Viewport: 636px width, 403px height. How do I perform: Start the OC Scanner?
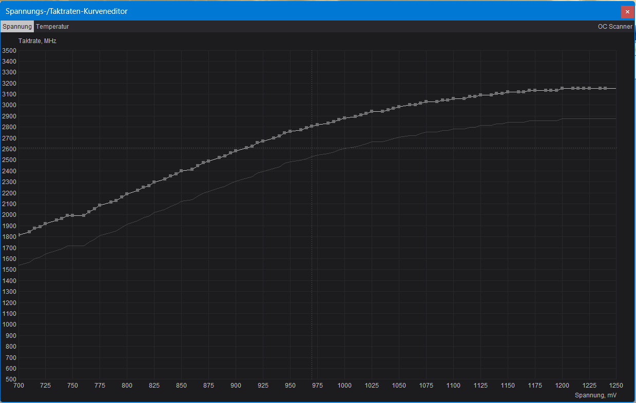pos(615,27)
